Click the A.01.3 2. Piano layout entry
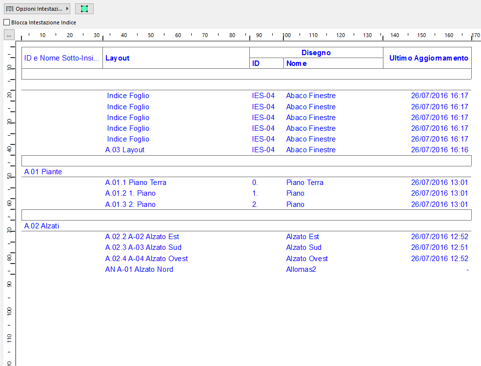The image size is (481, 366). pyautogui.click(x=130, y=204)
